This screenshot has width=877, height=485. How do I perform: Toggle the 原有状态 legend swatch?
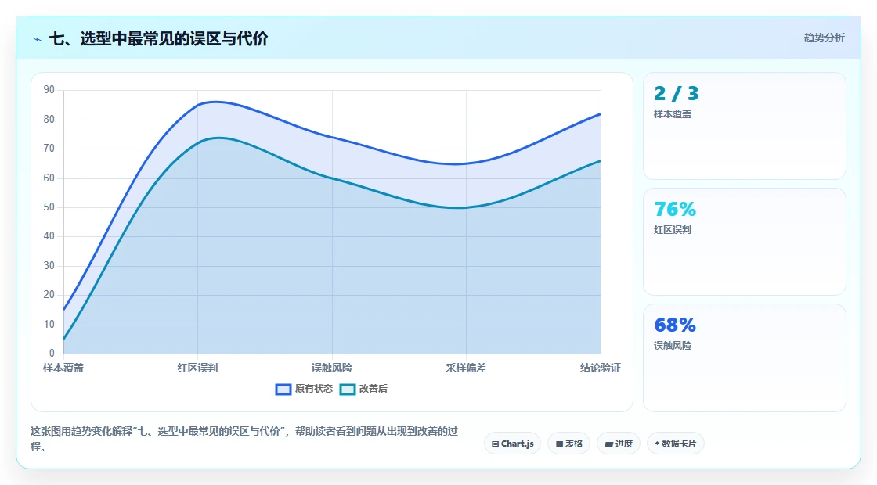pos(283,389)
